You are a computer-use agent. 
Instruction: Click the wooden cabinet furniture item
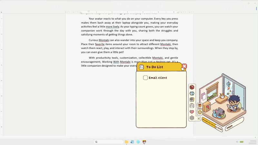point(207,107)
